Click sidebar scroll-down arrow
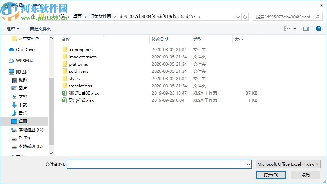 pyautogui.click(x=51, y=153)
